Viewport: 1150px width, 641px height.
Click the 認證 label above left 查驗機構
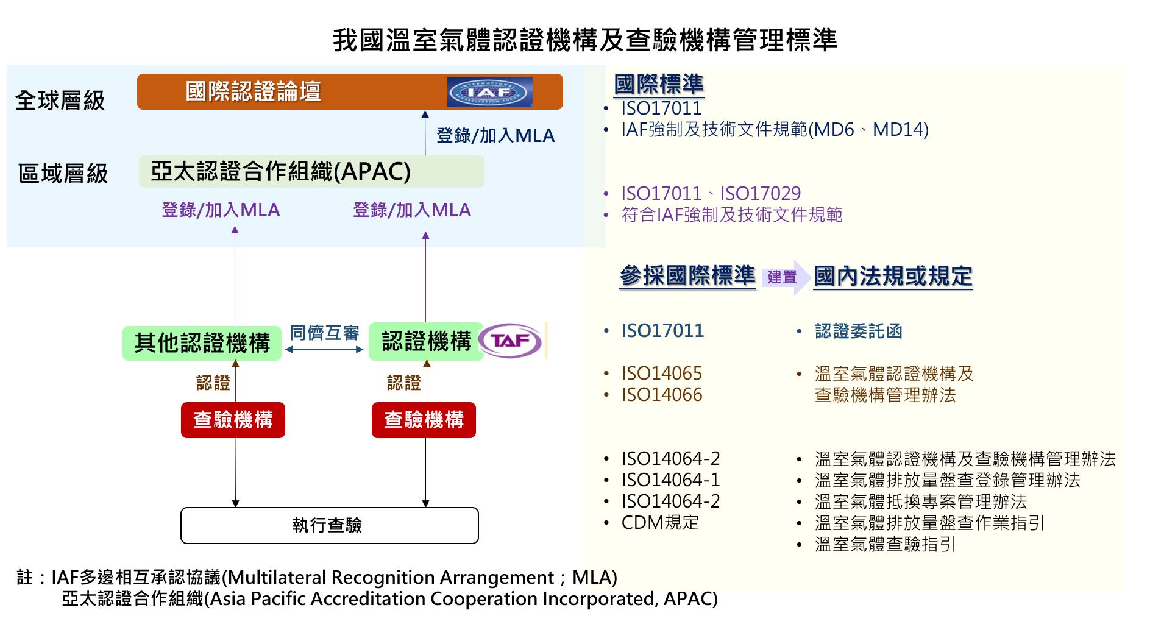[213, 383]
